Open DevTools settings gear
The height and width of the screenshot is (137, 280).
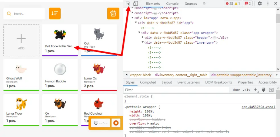click(260, 3)
